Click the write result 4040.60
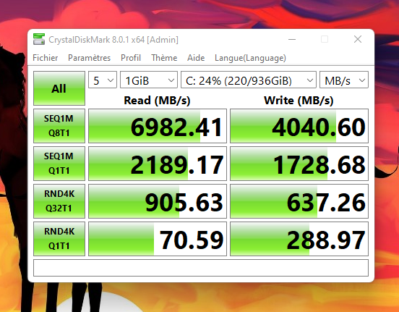The width and height of the screenshot is (399, 312). (299, 126)
